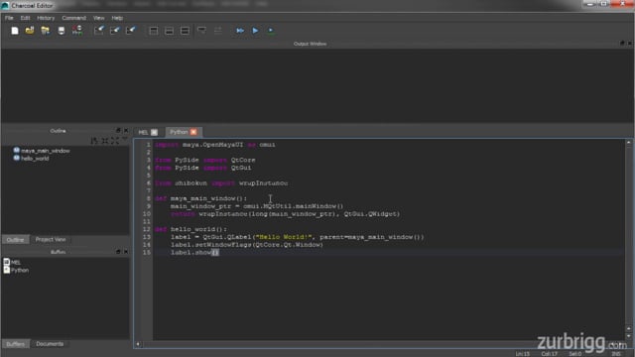Click the editor scrollbar up arrow
This screenshot has height=357, width=635.
(x=628, y=143)
